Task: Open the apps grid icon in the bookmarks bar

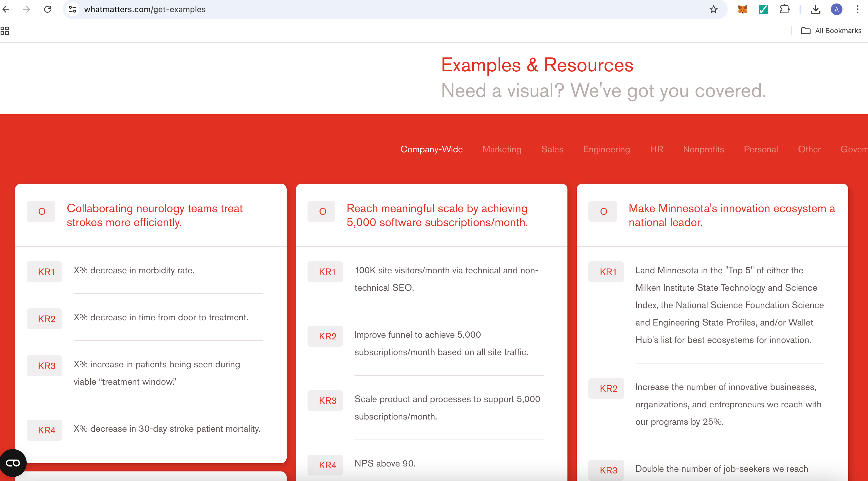Action: (5, 31)
